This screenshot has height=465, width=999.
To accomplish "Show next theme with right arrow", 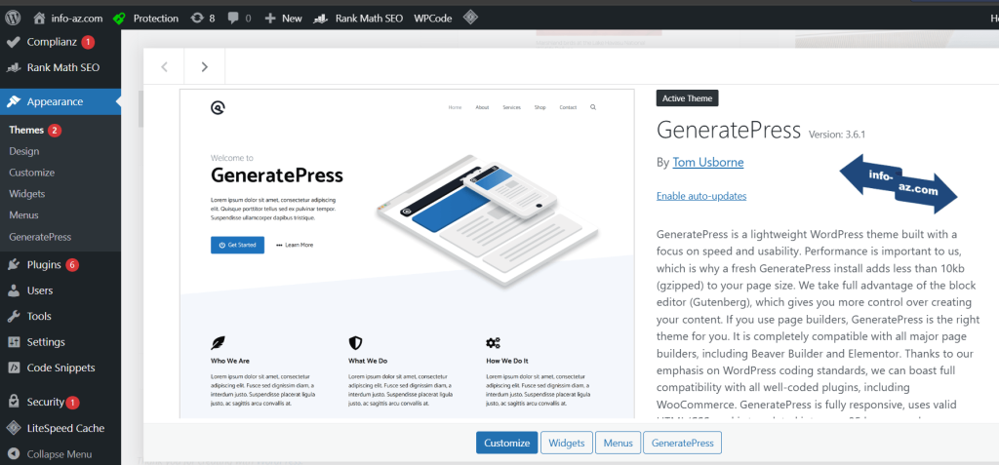I will [205, 66].
